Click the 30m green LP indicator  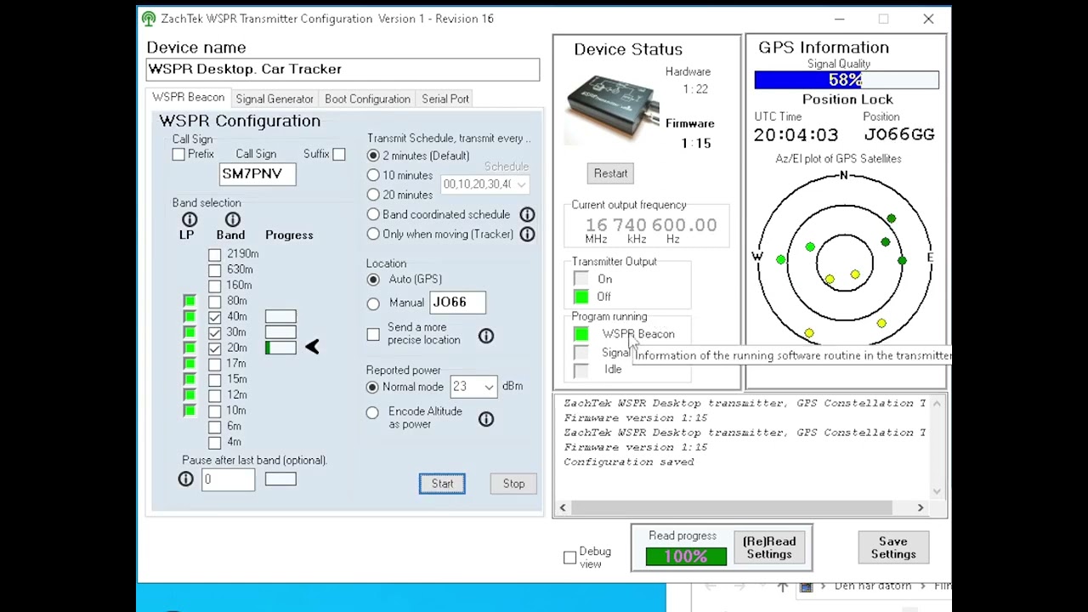pyautogui.click(x=190, y=332)
